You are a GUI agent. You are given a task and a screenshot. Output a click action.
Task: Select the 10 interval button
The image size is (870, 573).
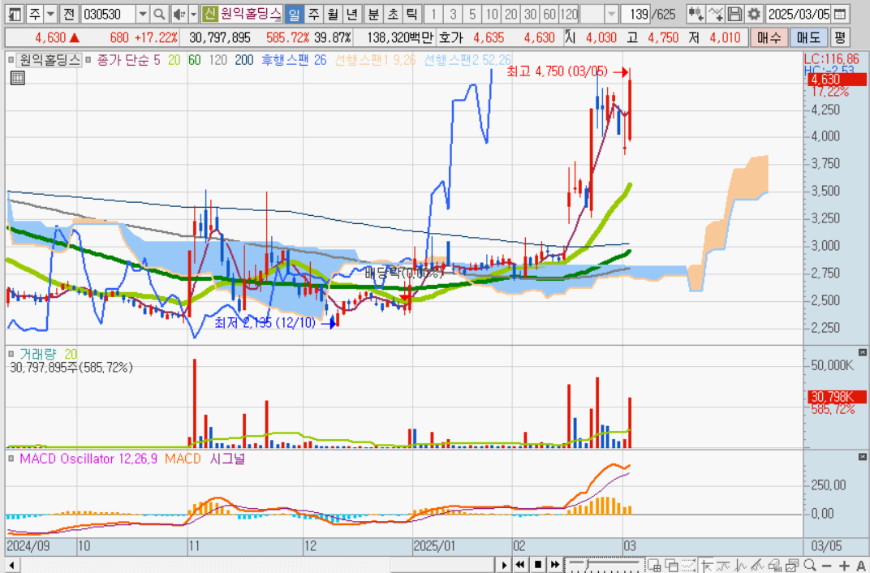(491, 14)
